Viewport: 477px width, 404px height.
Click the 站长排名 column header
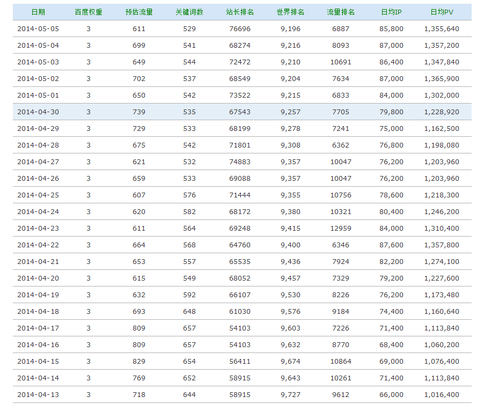[x=240, y=12]
